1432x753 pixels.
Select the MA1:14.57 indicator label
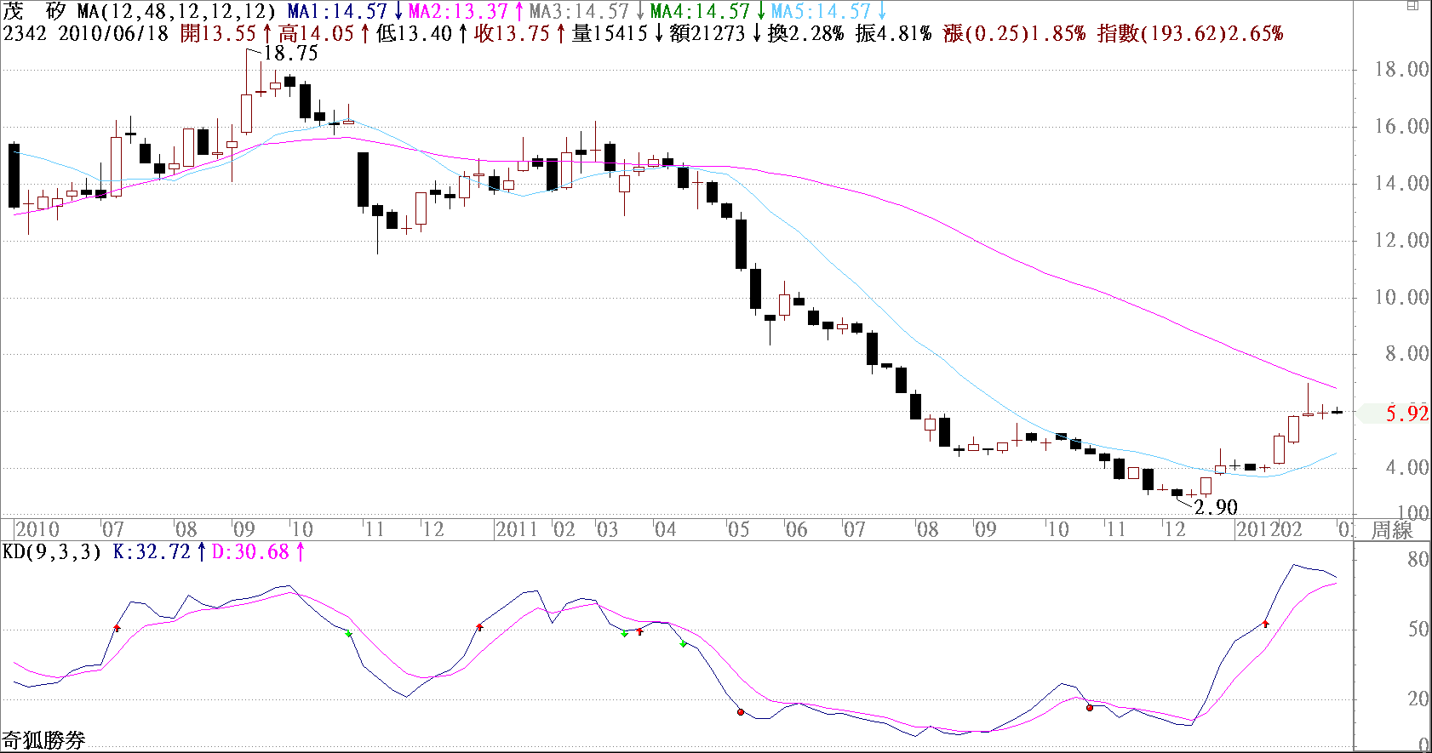[337, 12]
